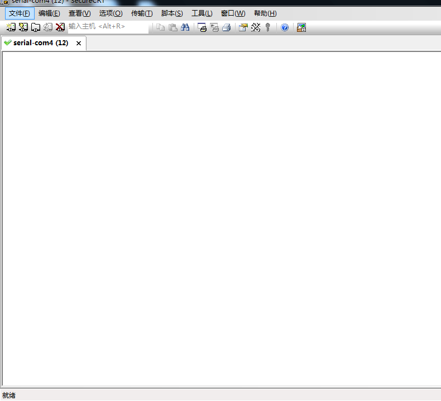This screenshot has height=401, width=441.
Task: Open Quick Connect via lightning icon
Action: click(x=23, y=27)
